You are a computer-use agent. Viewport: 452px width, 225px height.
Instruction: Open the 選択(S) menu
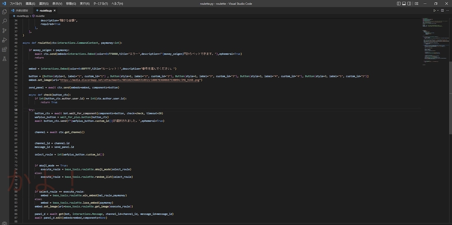44,3
